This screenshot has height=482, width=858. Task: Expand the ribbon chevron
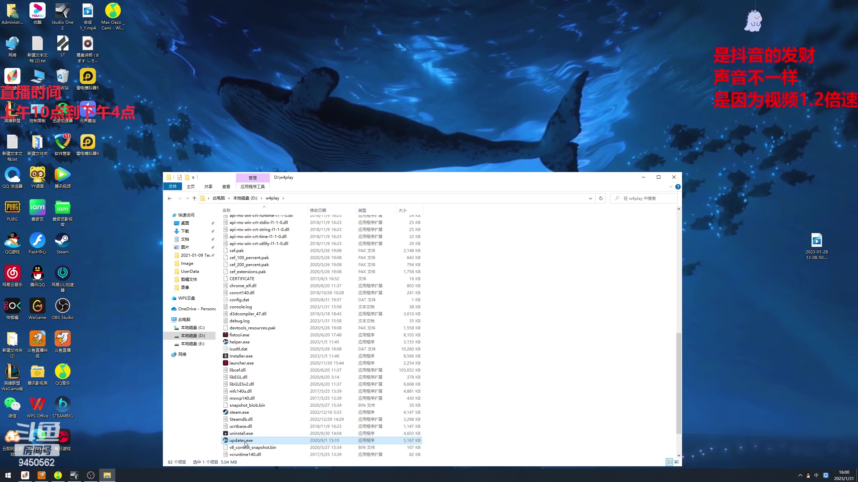670,187
